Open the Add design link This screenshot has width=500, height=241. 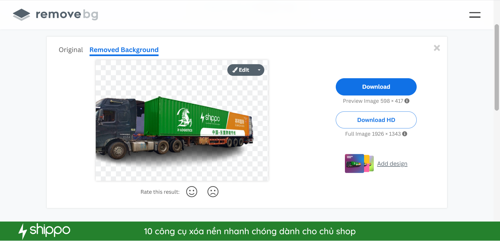pyautogui.click(x=392, y=164)
